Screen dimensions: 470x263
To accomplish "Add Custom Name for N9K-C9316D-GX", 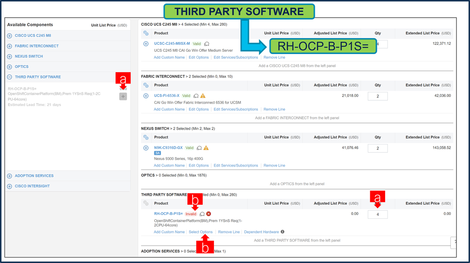I will tap(169, 165).
